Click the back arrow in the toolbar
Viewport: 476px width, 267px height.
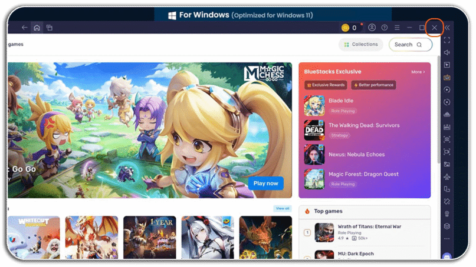[x=25, y=28]
